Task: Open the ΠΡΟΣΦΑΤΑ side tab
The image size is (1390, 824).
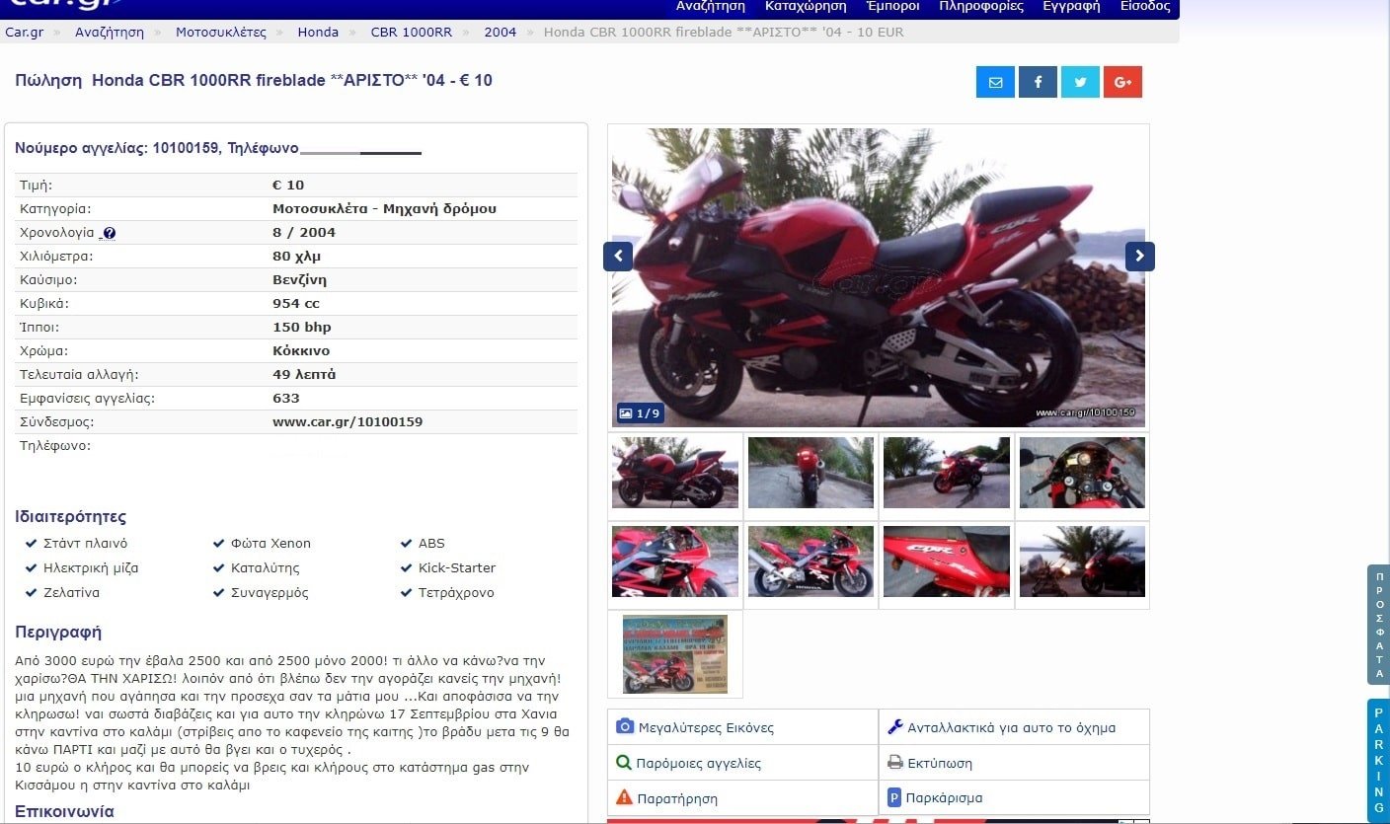Action: pos(1379,624)
